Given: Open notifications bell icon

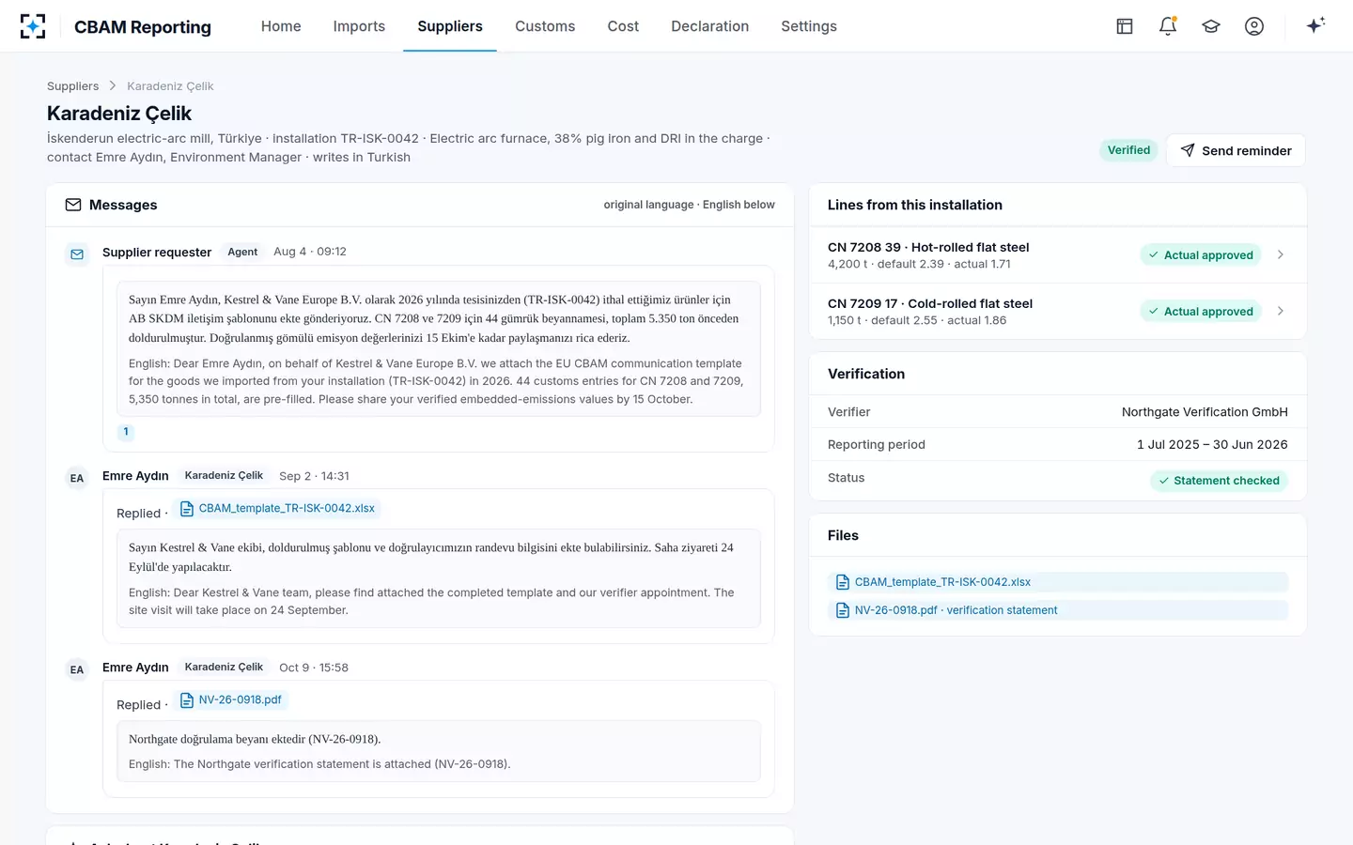Looking at the screenshot, I should [1168, 26].
